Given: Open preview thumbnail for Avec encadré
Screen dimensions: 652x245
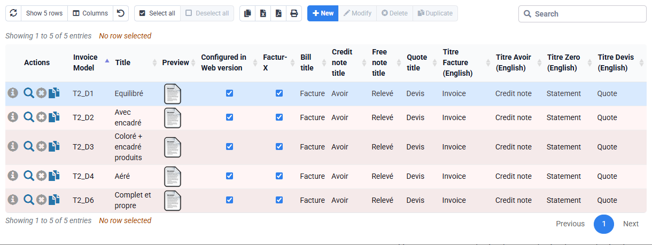Looking at the screenshot, I should tap(173, 117).
